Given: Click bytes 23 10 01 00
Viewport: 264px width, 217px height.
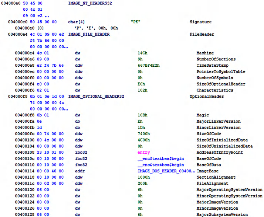Looking at the screenshot, I should 50,153.
